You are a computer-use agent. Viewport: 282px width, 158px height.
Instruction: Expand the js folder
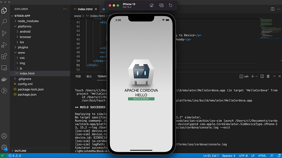click(x=40, y=68)
